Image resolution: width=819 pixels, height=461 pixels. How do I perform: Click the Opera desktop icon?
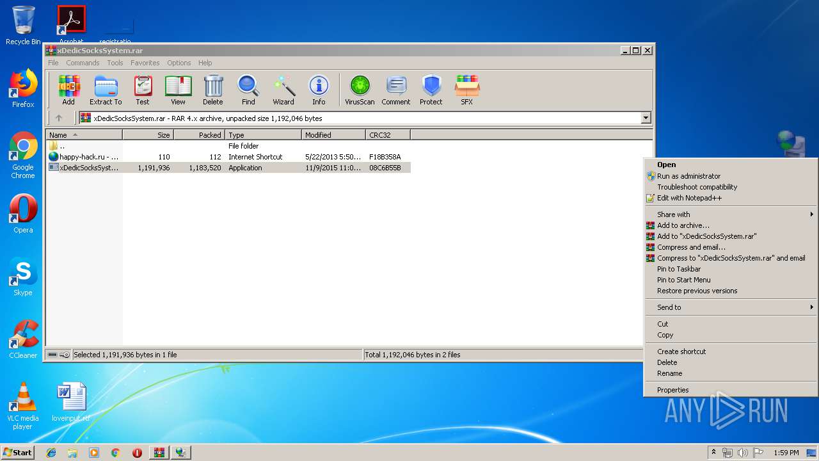coord(23,214)
